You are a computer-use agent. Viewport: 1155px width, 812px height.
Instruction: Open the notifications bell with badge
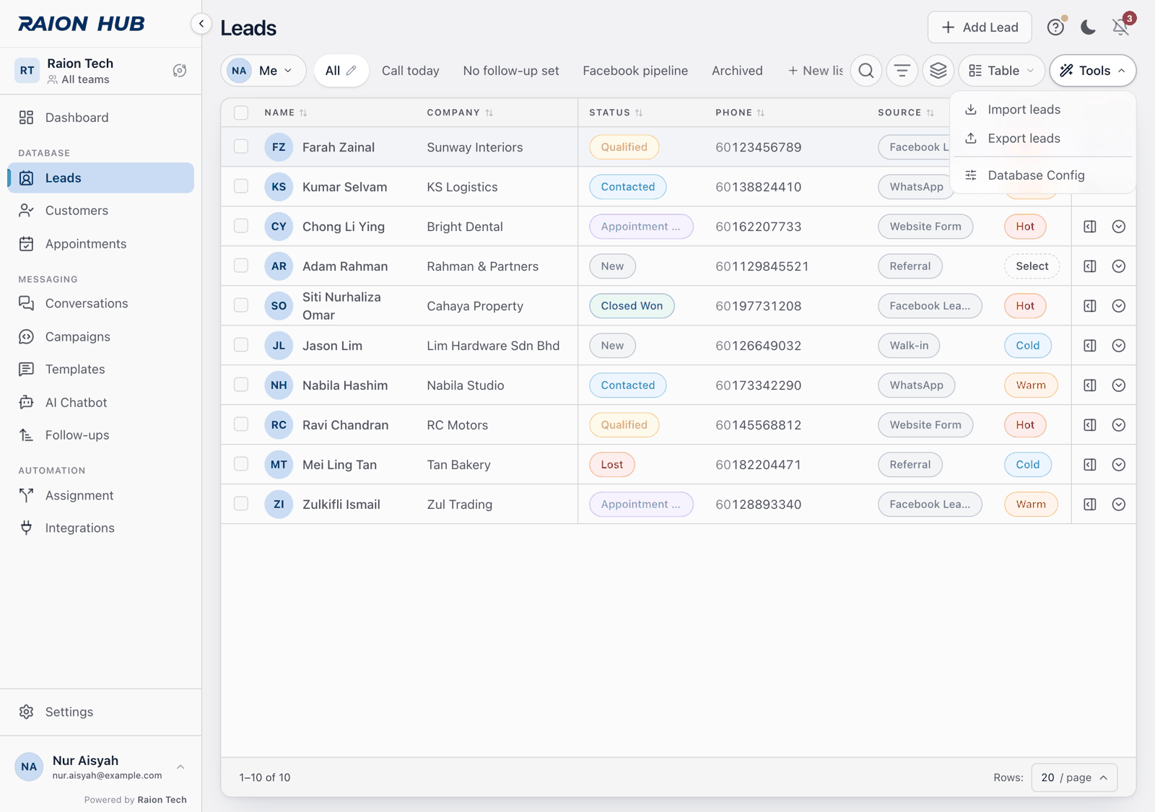(x=1121, y=27)
